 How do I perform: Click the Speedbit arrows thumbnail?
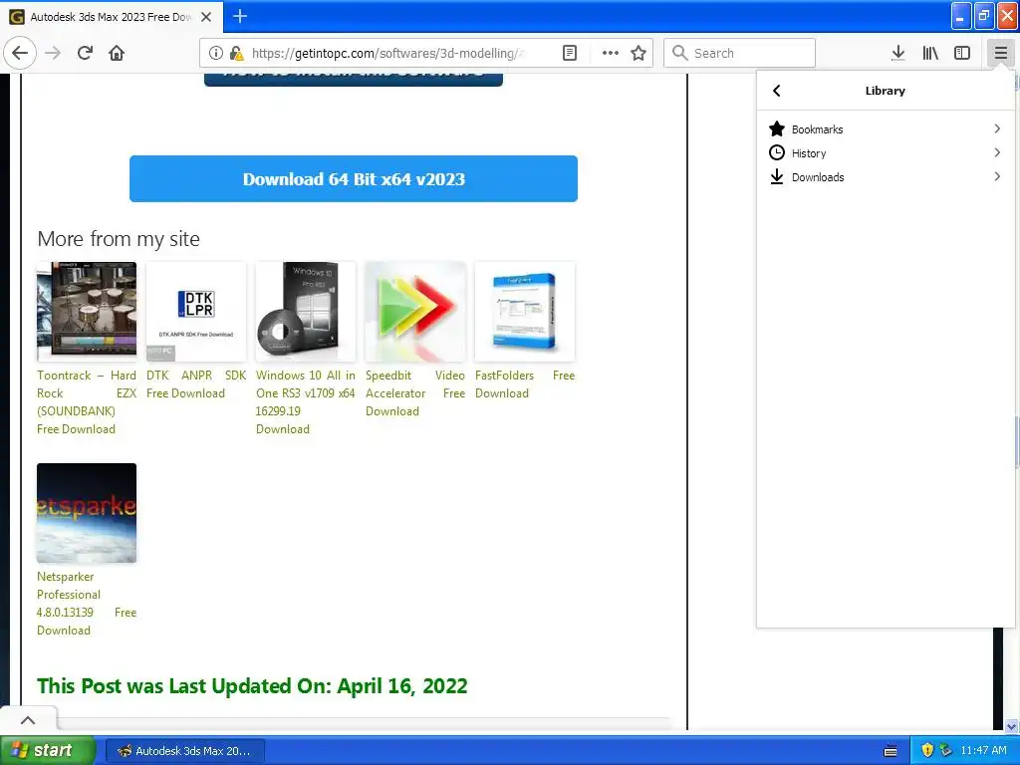415,312
